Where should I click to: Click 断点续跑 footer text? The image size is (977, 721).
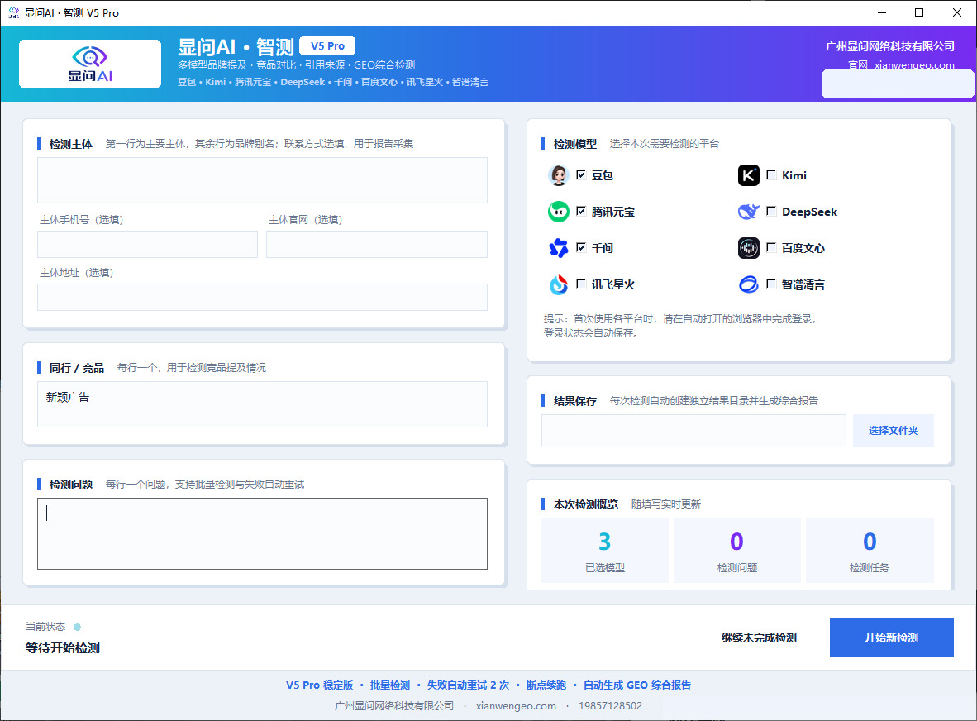click(x=546, y=685)
